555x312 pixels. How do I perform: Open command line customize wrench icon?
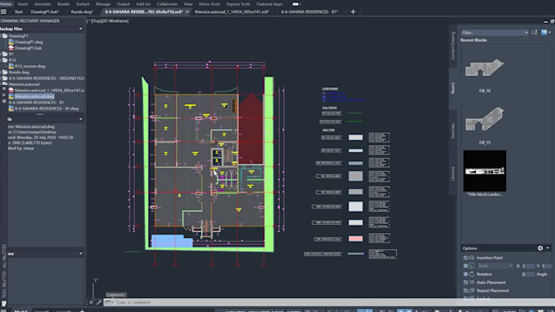point(99,302)
